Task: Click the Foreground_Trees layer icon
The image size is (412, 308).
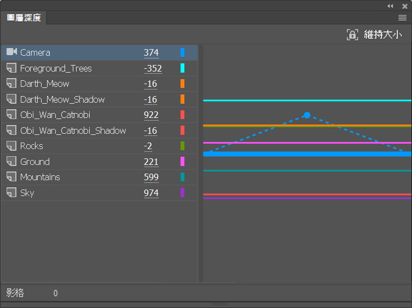Action: click(11, 68)
